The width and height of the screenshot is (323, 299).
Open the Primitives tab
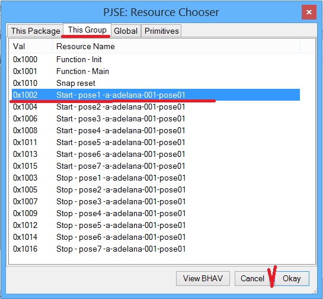tap(161, 31)
